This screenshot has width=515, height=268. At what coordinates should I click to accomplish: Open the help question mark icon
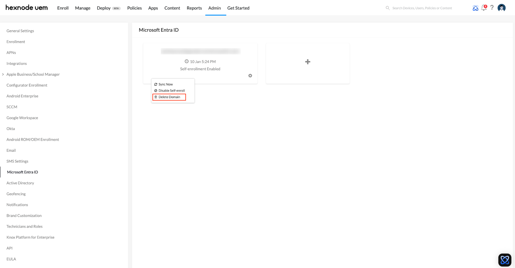492,8
